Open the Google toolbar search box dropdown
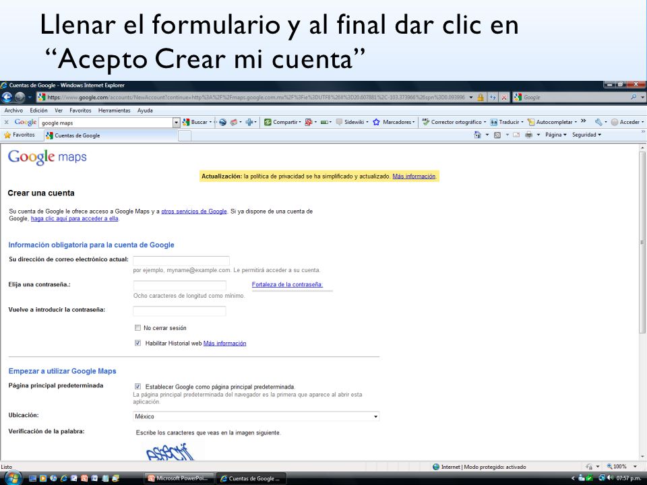 click(176, 123)
